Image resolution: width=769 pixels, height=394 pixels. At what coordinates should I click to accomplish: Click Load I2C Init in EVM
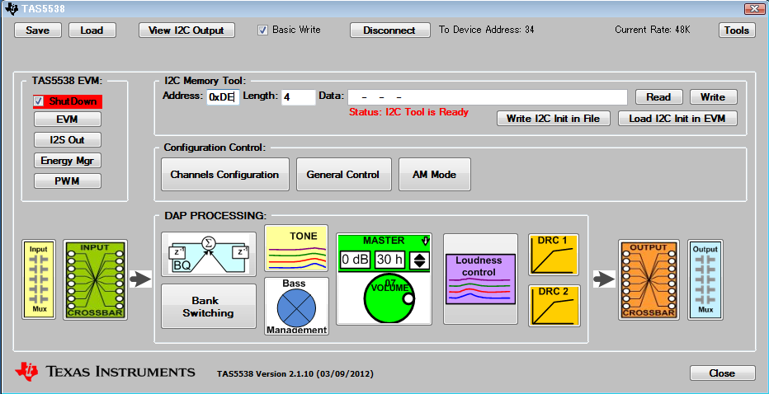677,119
